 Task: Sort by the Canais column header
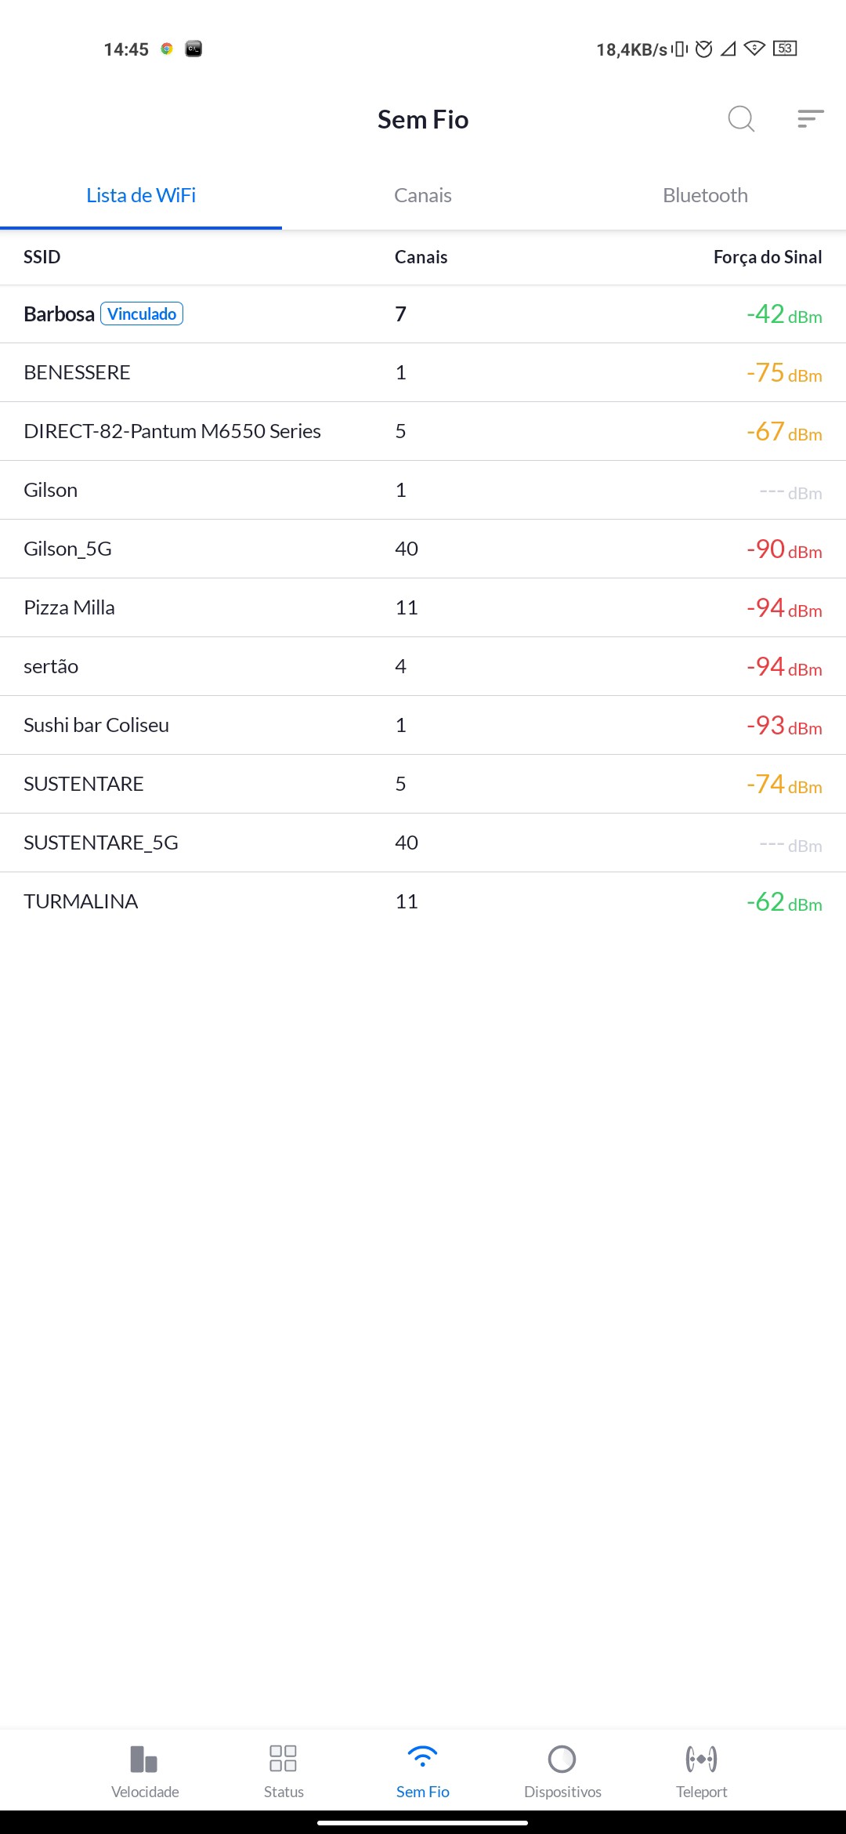pyautogui.click(x=421, y=257)
